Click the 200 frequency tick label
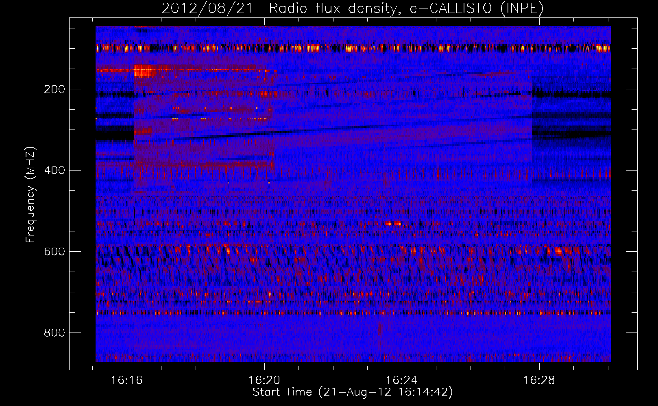This screenshot has width=658, height=406. click(x=54, y=89)
